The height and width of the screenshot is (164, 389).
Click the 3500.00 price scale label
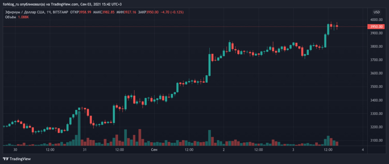pos(376,87)
